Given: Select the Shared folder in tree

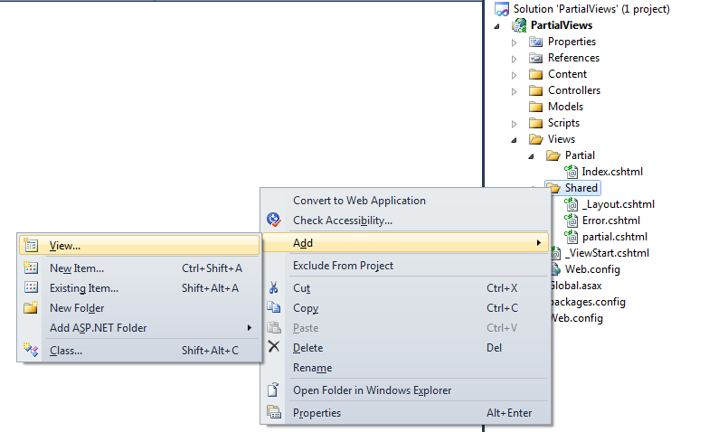Looking at the screenshot, I should click(581, 188).
